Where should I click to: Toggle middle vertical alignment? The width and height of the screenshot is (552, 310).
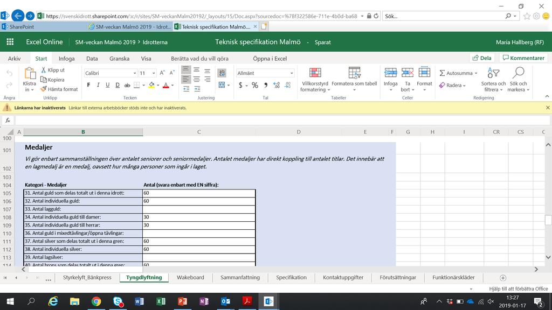(196, 69)
